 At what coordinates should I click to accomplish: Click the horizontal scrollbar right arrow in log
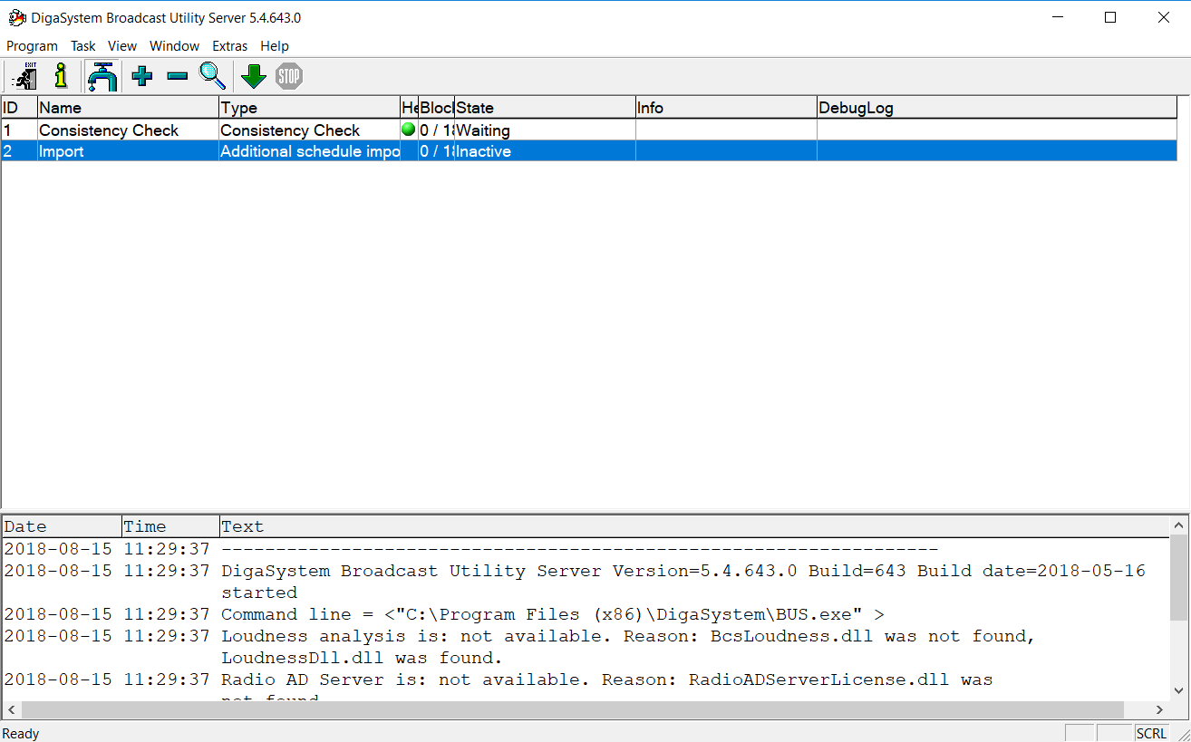pyautogui.click(x=1159, y=710)
